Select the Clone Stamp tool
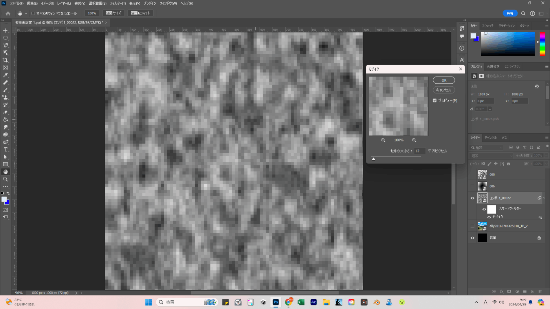550x309 pixels. [5, 97]
